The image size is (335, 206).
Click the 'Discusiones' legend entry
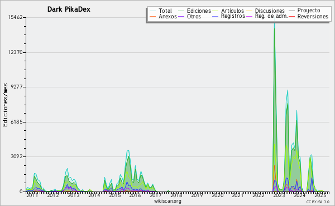pyautogui.click(x=270, y=11)
